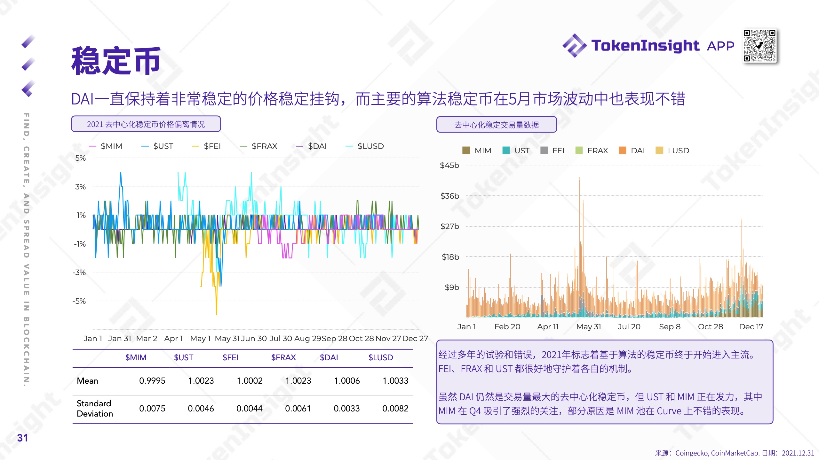Click the $UST table column header

click(x=184, y=357)
